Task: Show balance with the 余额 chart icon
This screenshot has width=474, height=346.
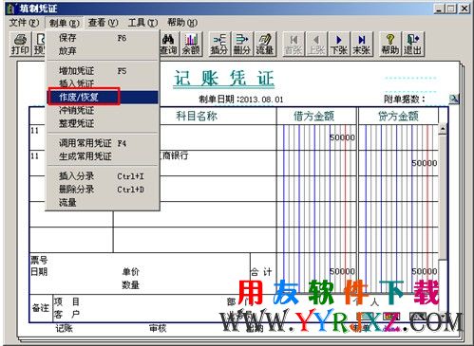Action: click(191, 44)
